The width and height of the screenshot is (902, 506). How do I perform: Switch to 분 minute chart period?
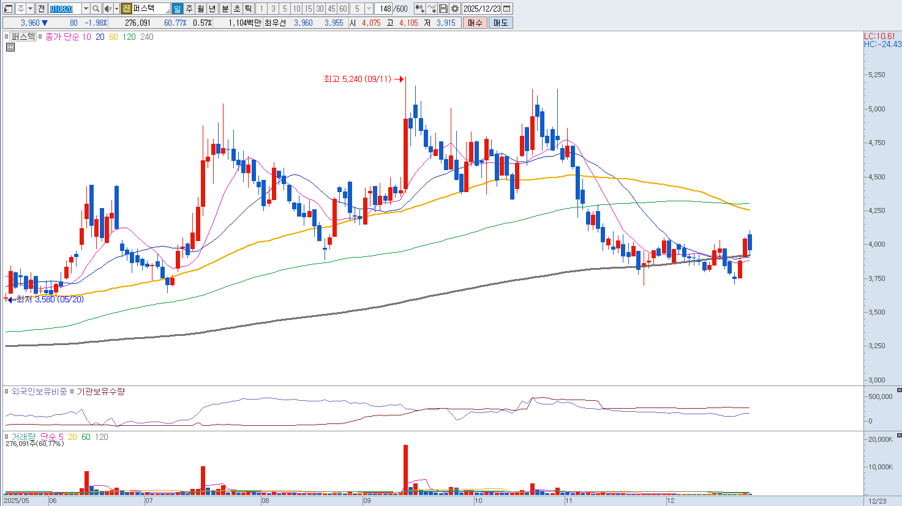[225, 9]
